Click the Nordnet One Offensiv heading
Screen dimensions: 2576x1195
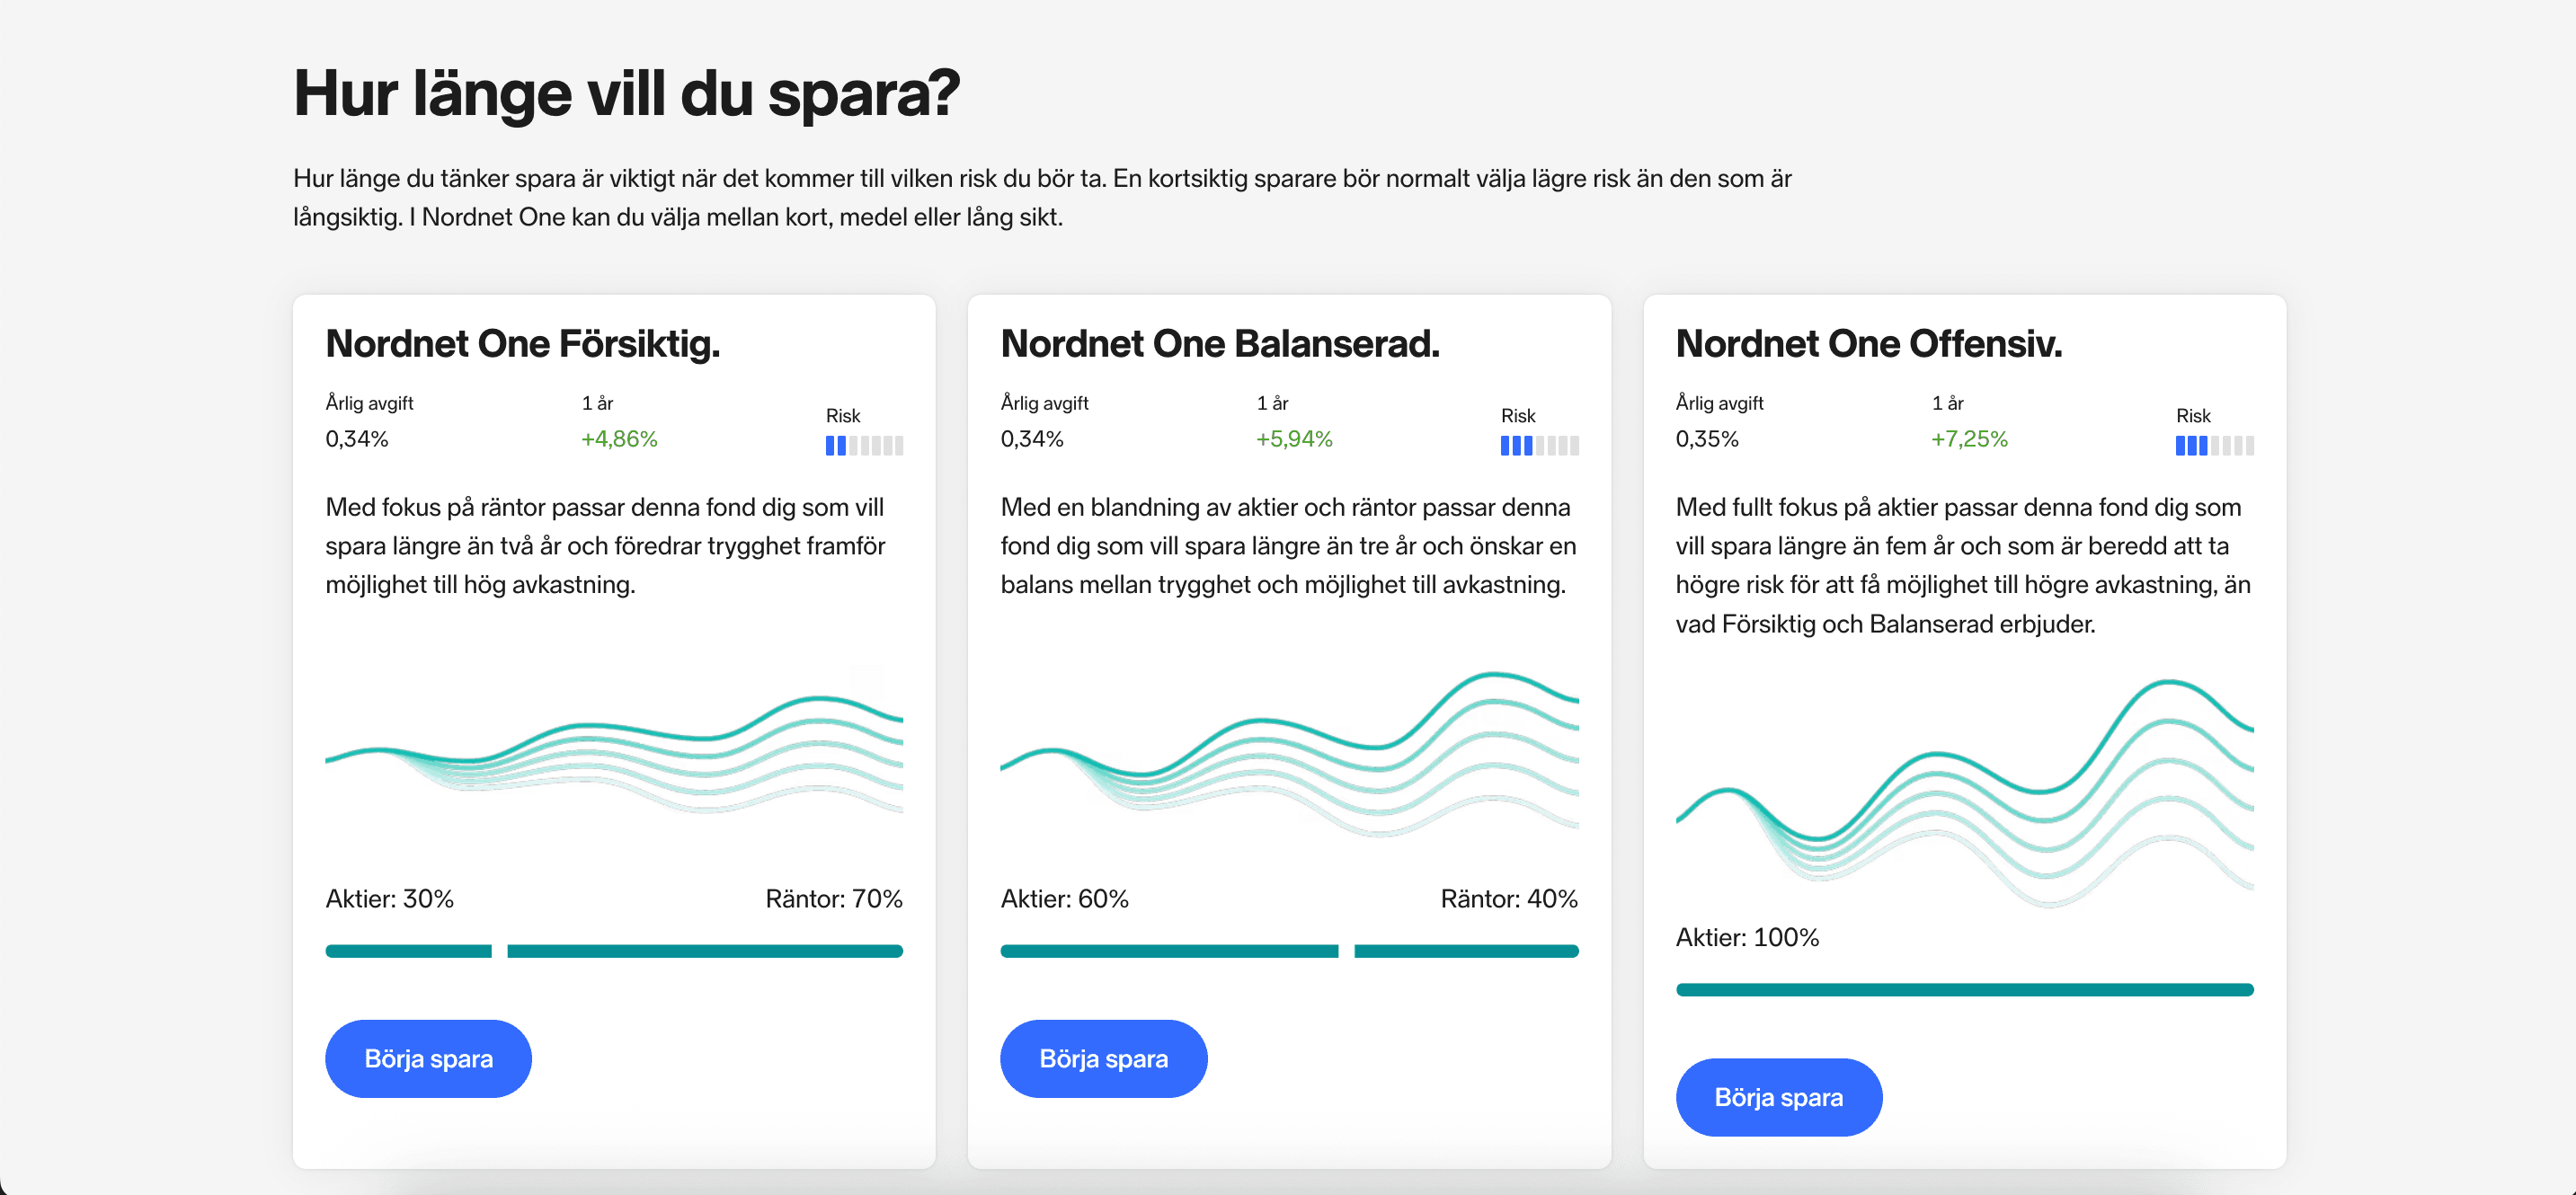click(1868, 343)
